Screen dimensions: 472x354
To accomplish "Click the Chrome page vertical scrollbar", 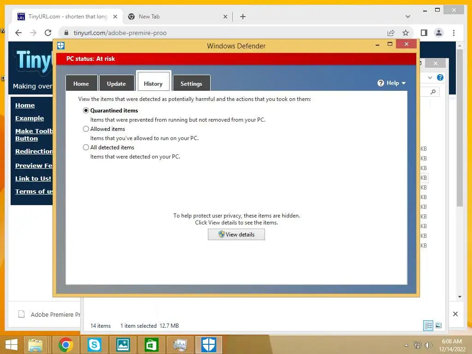I will (460, 128).
